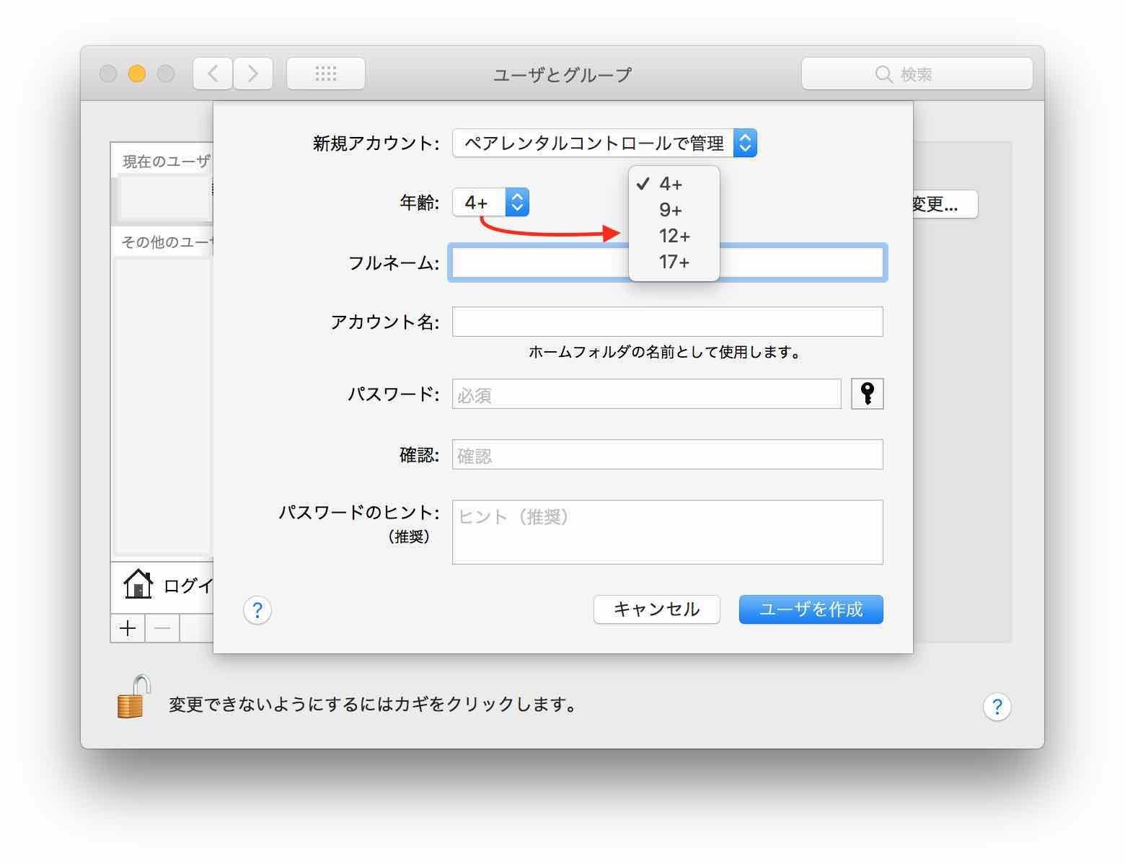Click the パスワードのヒント hint text area

(668, 532)
